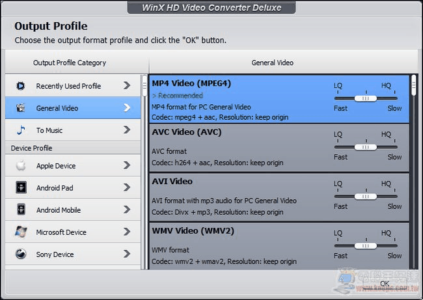This screenshot has width=423, height=300.
Task: Click the To Music note icon
Action: (21, 130)
